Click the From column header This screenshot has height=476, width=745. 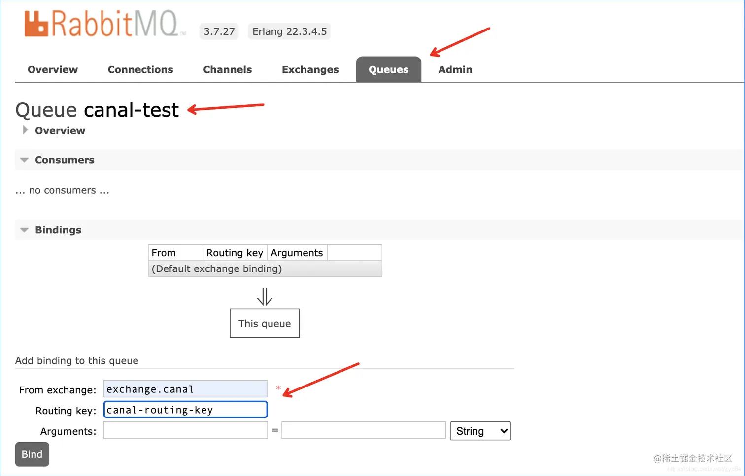pyautogui.click(x=176, y=253)
